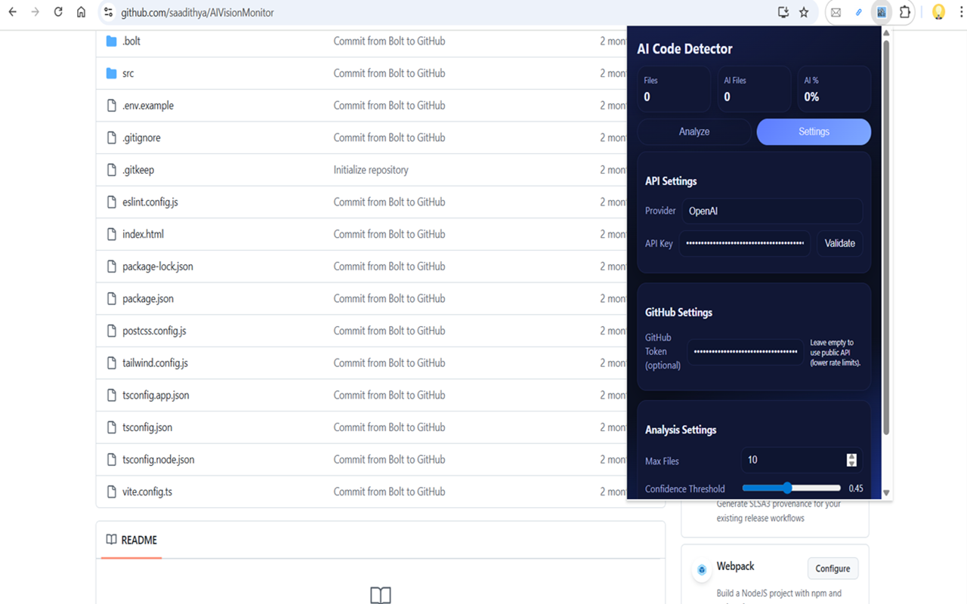Click the commit message for index.html
967x604 pixels.
pyautogui.click(x=389, y=234)
